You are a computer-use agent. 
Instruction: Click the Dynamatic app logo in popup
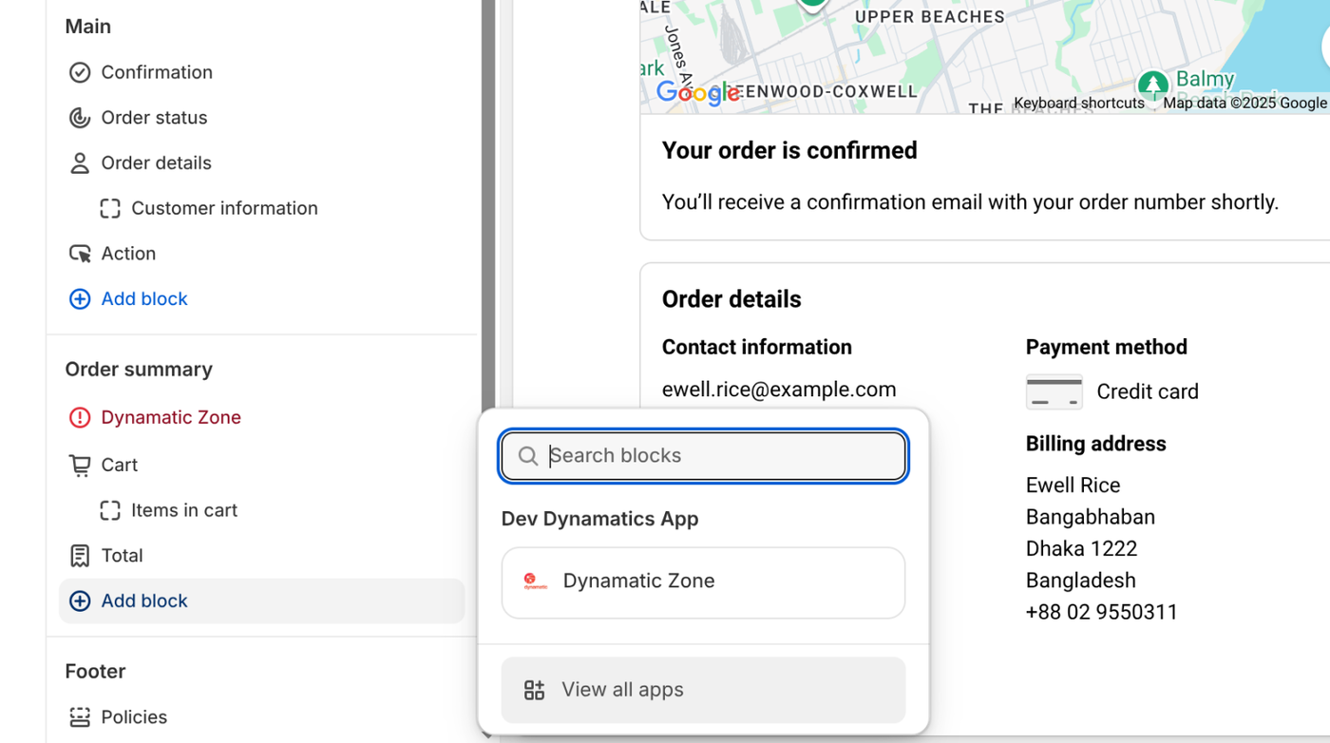(x=536, y=581)
